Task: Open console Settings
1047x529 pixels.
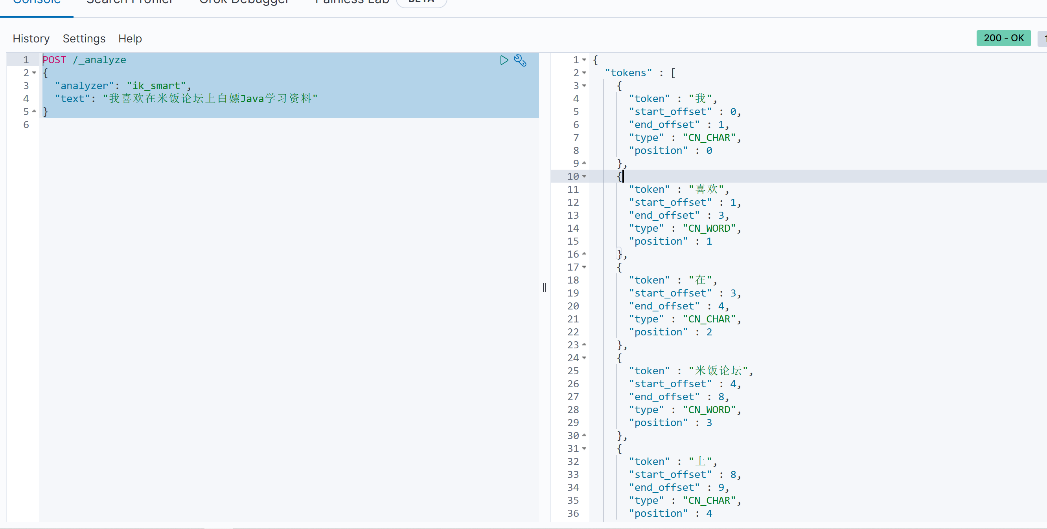Action: (x=84, y=38)
